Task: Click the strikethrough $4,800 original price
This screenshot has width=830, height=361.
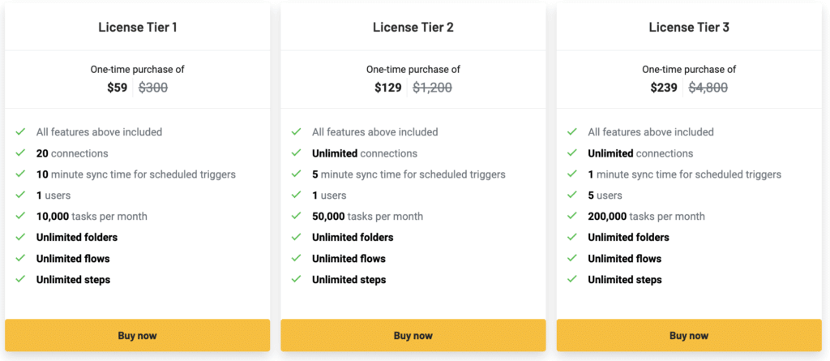Action: [708, 88]
